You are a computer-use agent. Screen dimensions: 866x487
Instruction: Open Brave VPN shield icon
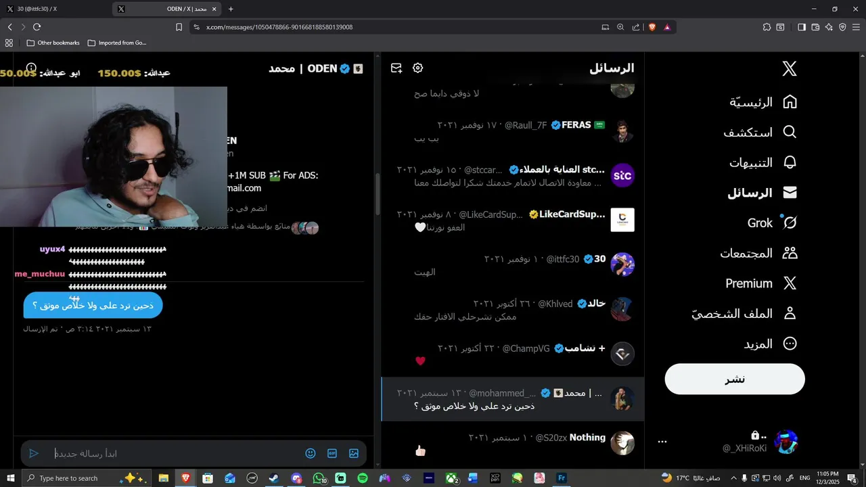point(842,27)
